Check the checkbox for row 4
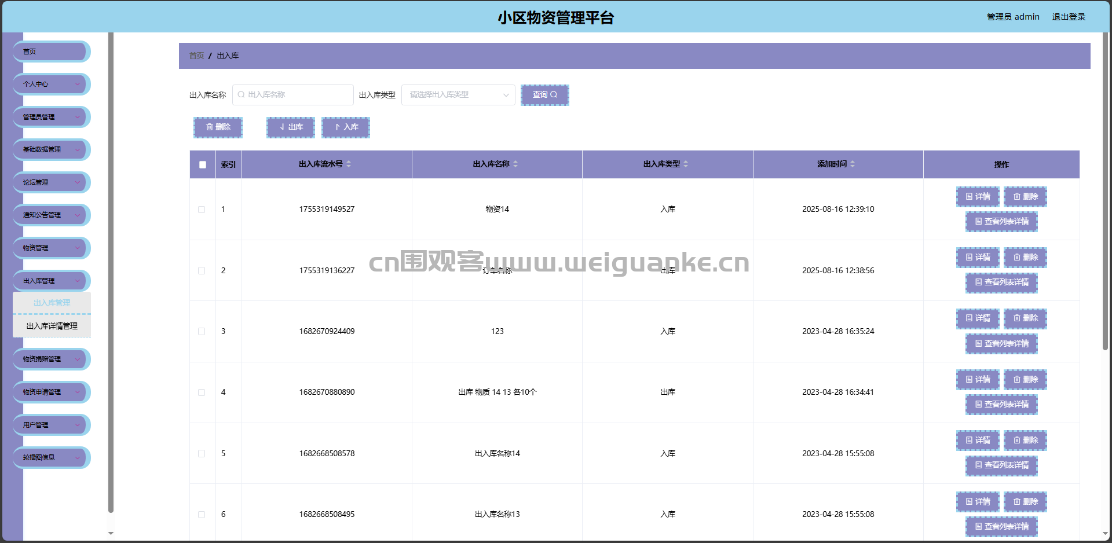Screen dimensions: 1112x543 coord(202,392)
